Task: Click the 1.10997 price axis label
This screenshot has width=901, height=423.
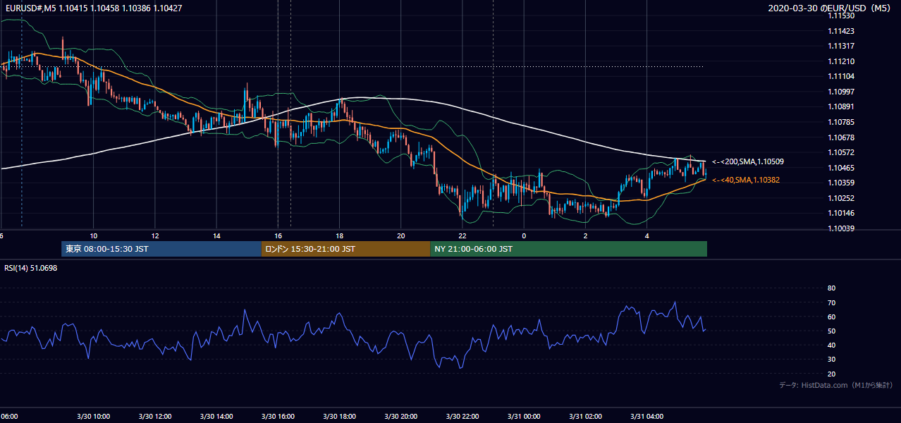Action: click(x=841, y=92)
